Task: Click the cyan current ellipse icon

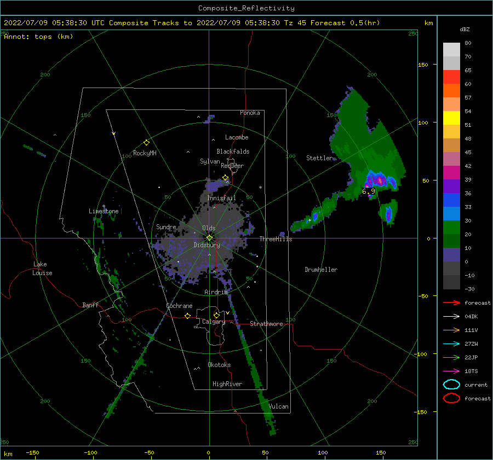Action: tap(451, 385)
